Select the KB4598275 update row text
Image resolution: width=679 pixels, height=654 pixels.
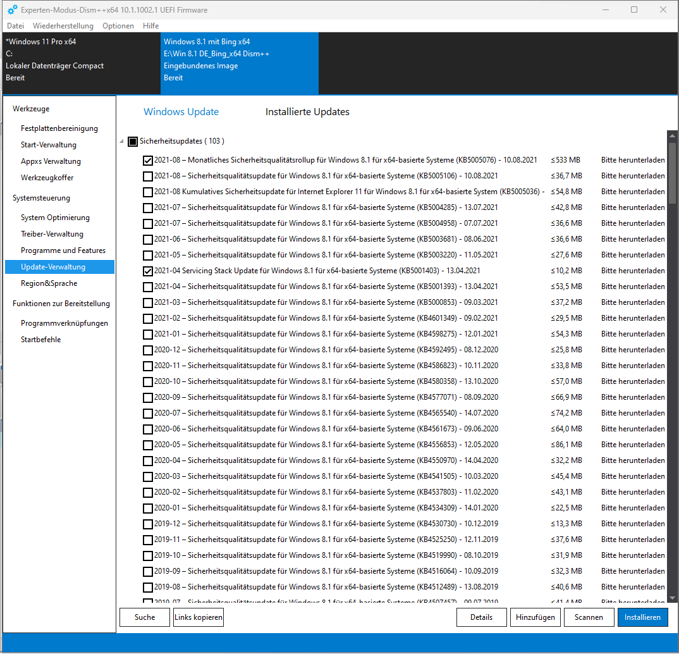click(x=326, y=333)
